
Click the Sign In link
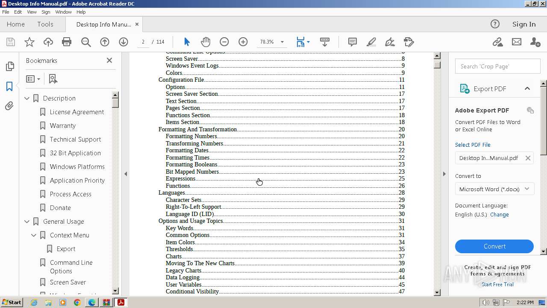[524, 24]
